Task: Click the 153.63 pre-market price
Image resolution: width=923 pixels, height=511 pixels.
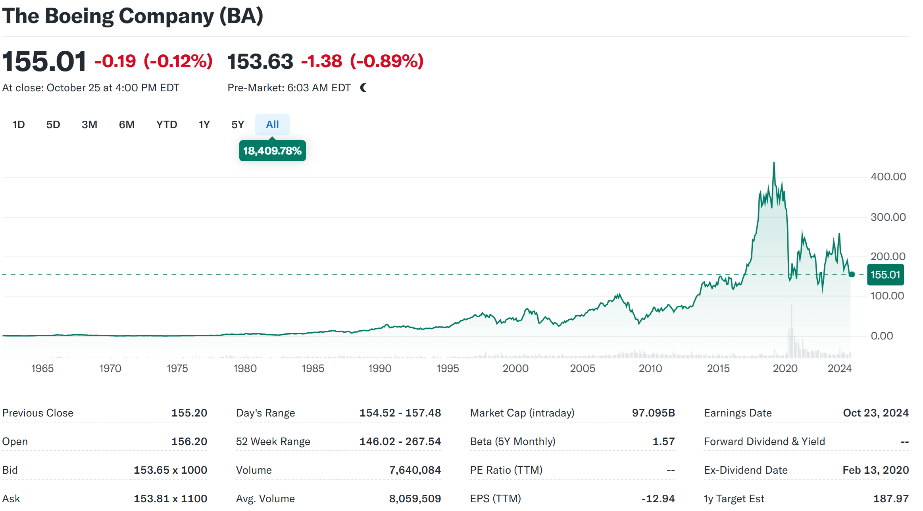Action: click(260, 62)
